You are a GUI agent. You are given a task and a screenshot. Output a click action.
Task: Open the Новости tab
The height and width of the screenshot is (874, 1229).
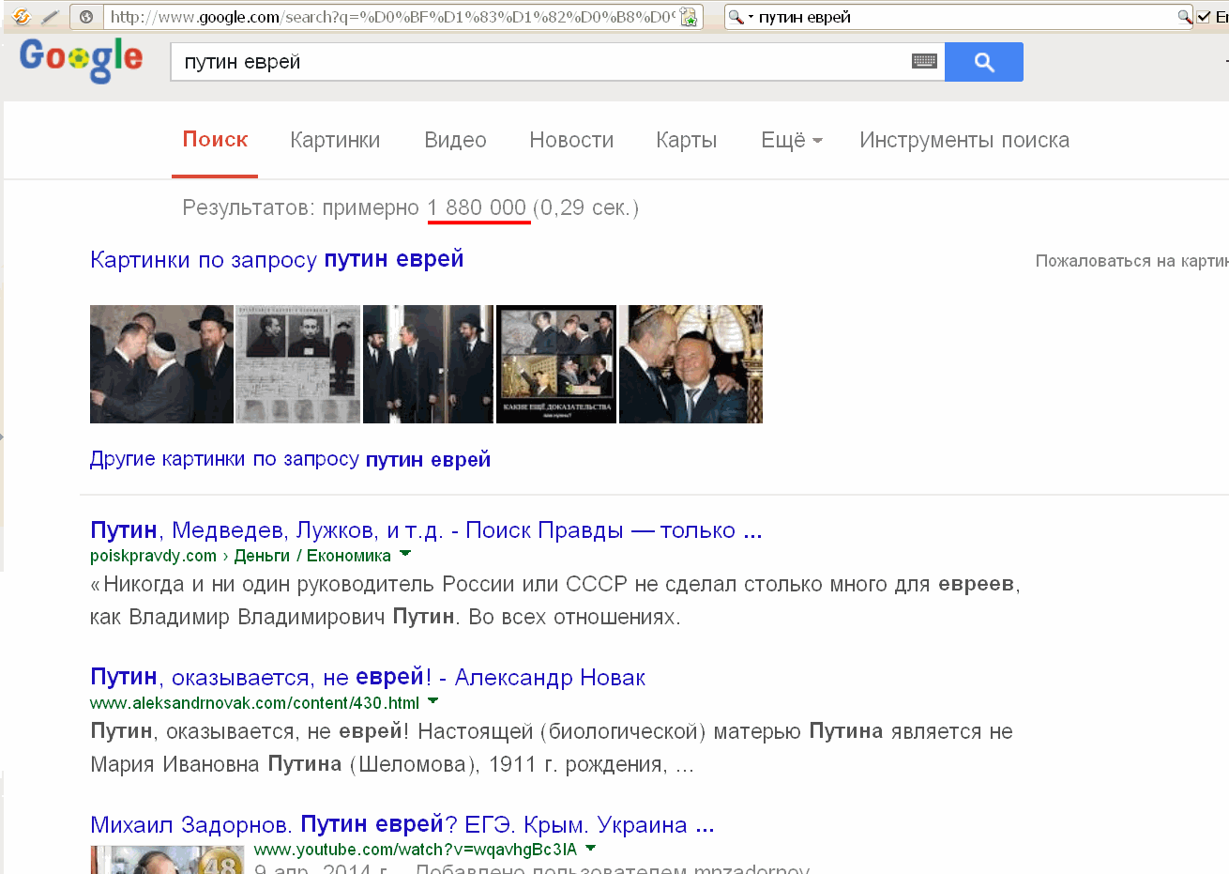coord(571,140)
